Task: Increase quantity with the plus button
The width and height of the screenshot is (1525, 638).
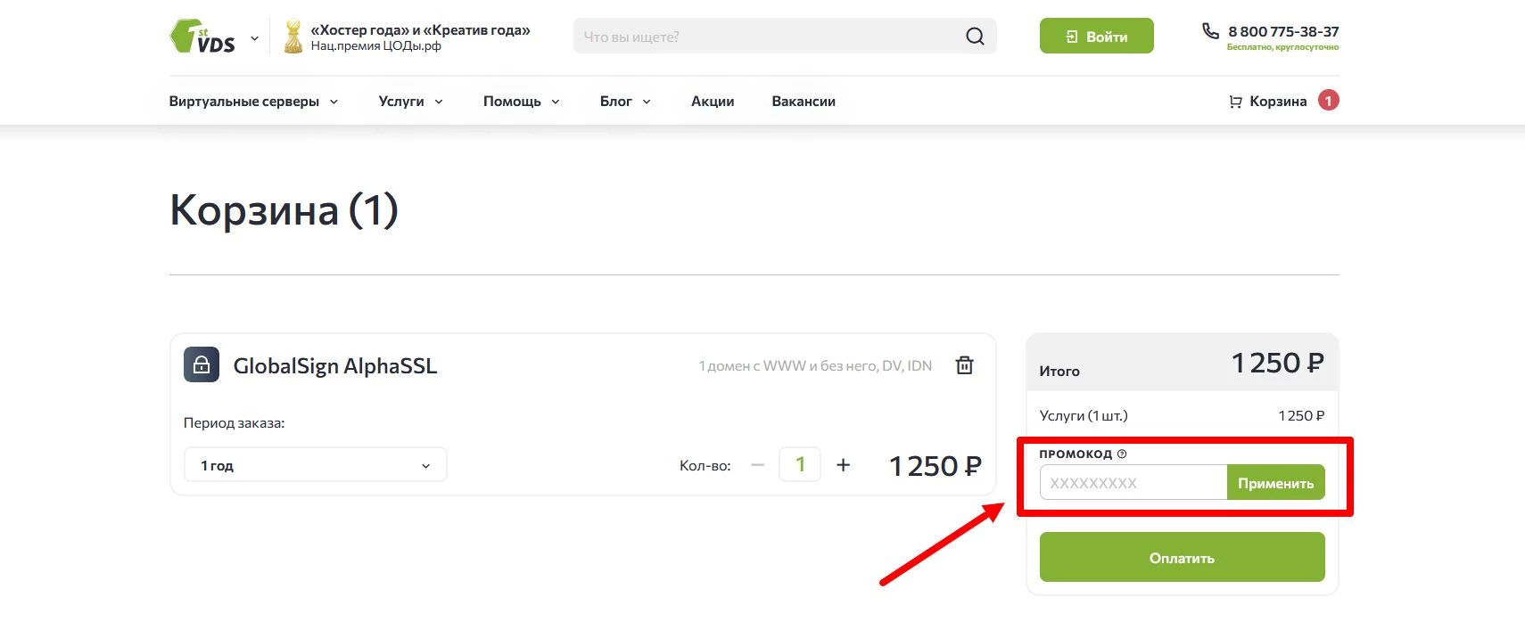Action: pyautogui.click(x=843, y=465)
